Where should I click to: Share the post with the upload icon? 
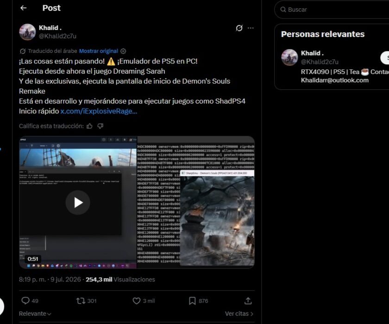tap(248, 301)
